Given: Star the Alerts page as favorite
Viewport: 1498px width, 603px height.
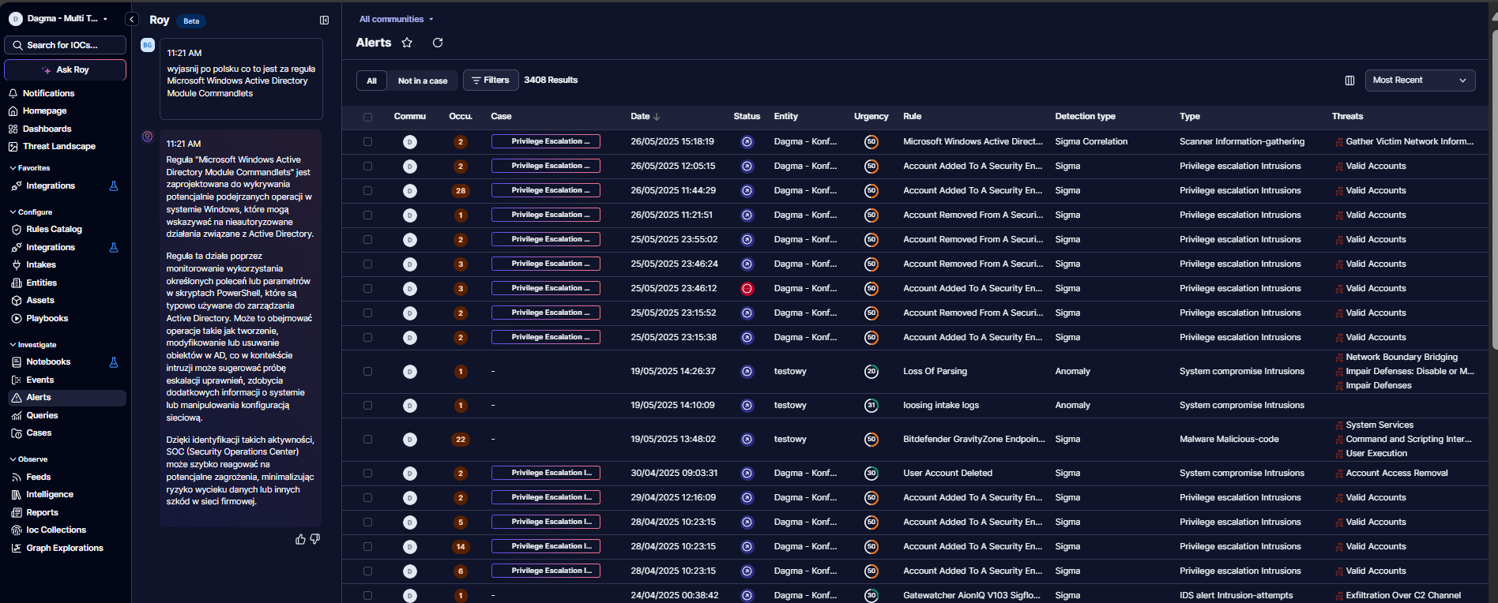Looking at the screenshot, I should [x=407, y=43].
